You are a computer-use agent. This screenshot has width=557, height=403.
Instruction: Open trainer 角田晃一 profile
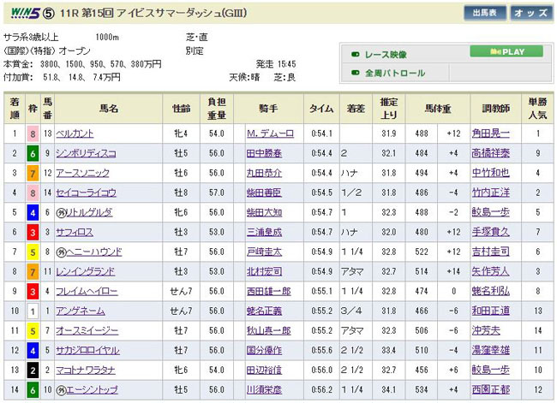coord(489,133)
